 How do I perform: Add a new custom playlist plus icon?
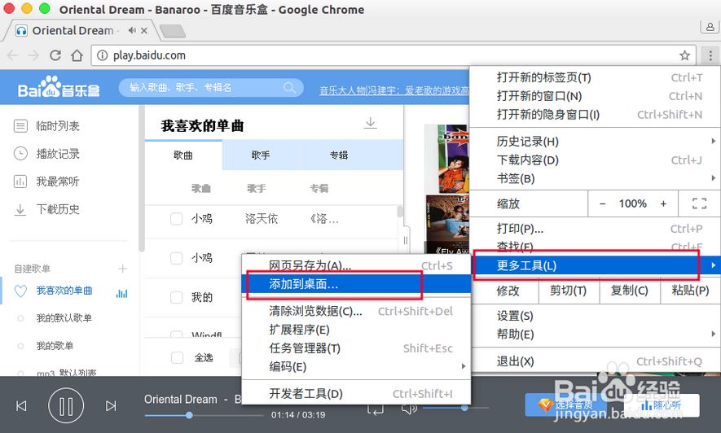(x=123, y=268)
